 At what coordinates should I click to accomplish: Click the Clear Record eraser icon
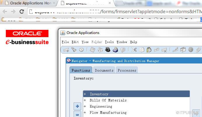(x=156, y=50)
